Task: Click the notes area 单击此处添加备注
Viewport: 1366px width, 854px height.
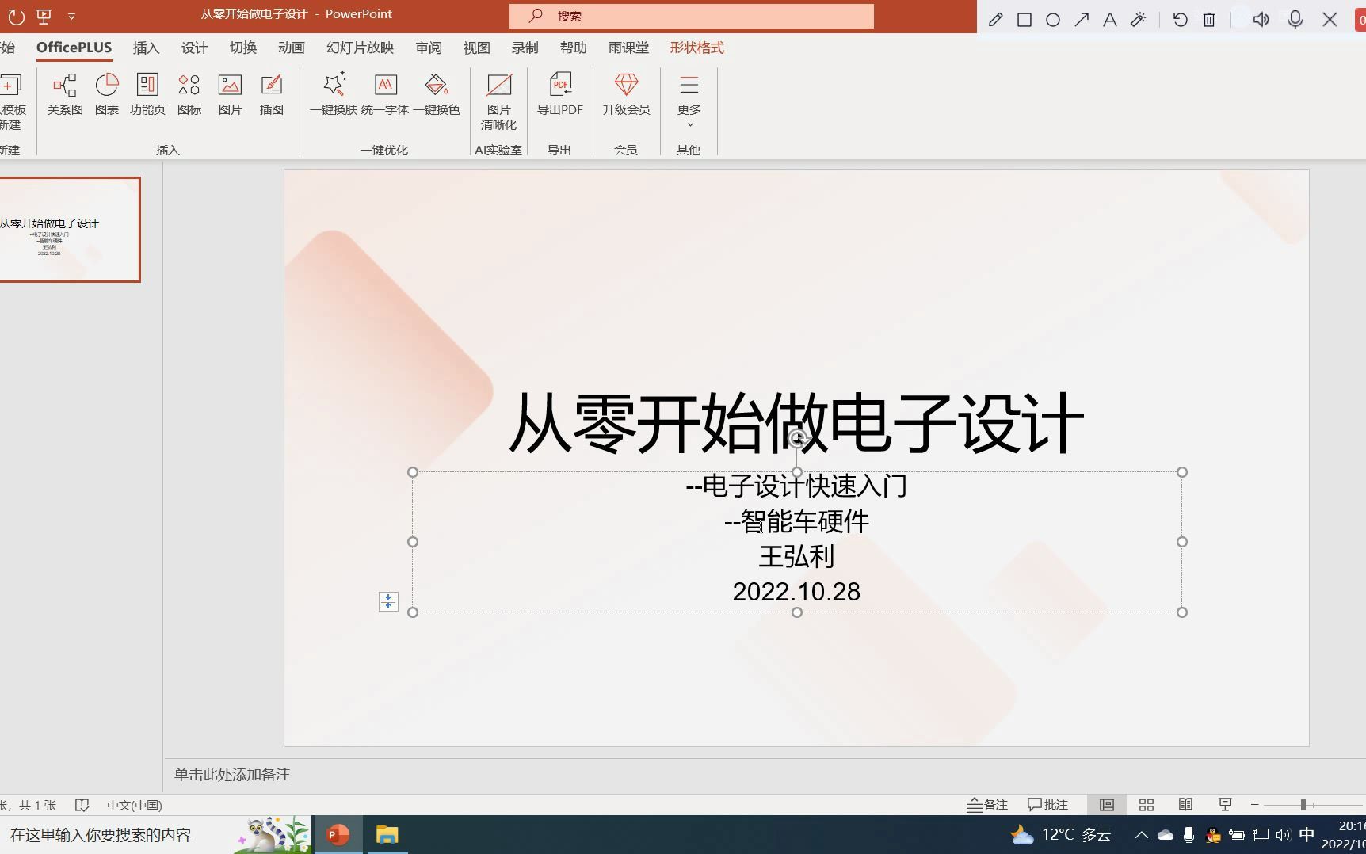Action: (x=232, y=775)
